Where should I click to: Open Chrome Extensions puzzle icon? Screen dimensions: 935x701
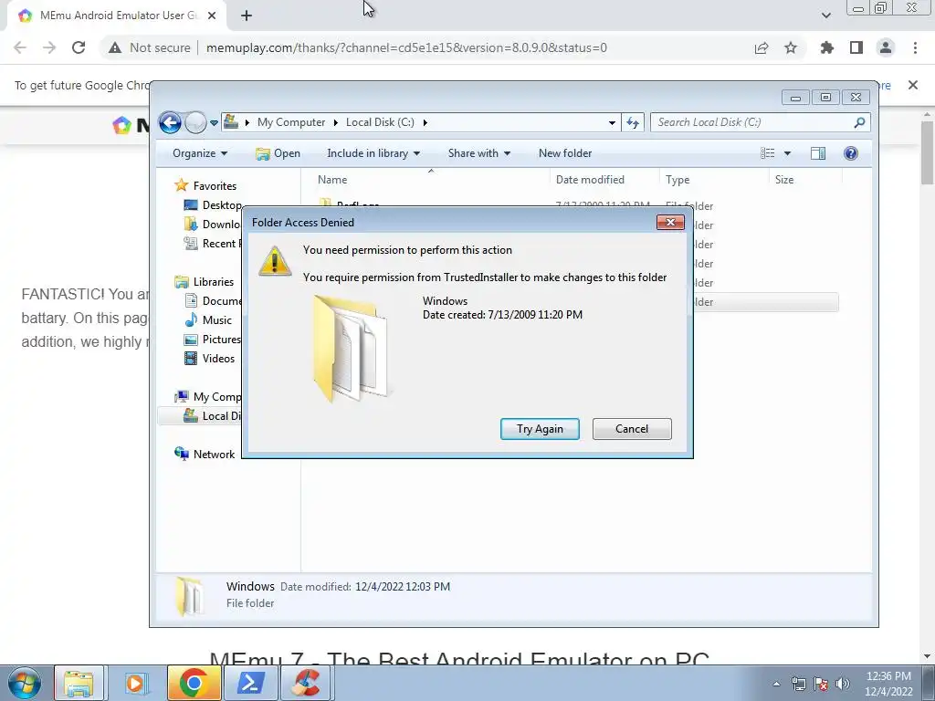point(827,47)
